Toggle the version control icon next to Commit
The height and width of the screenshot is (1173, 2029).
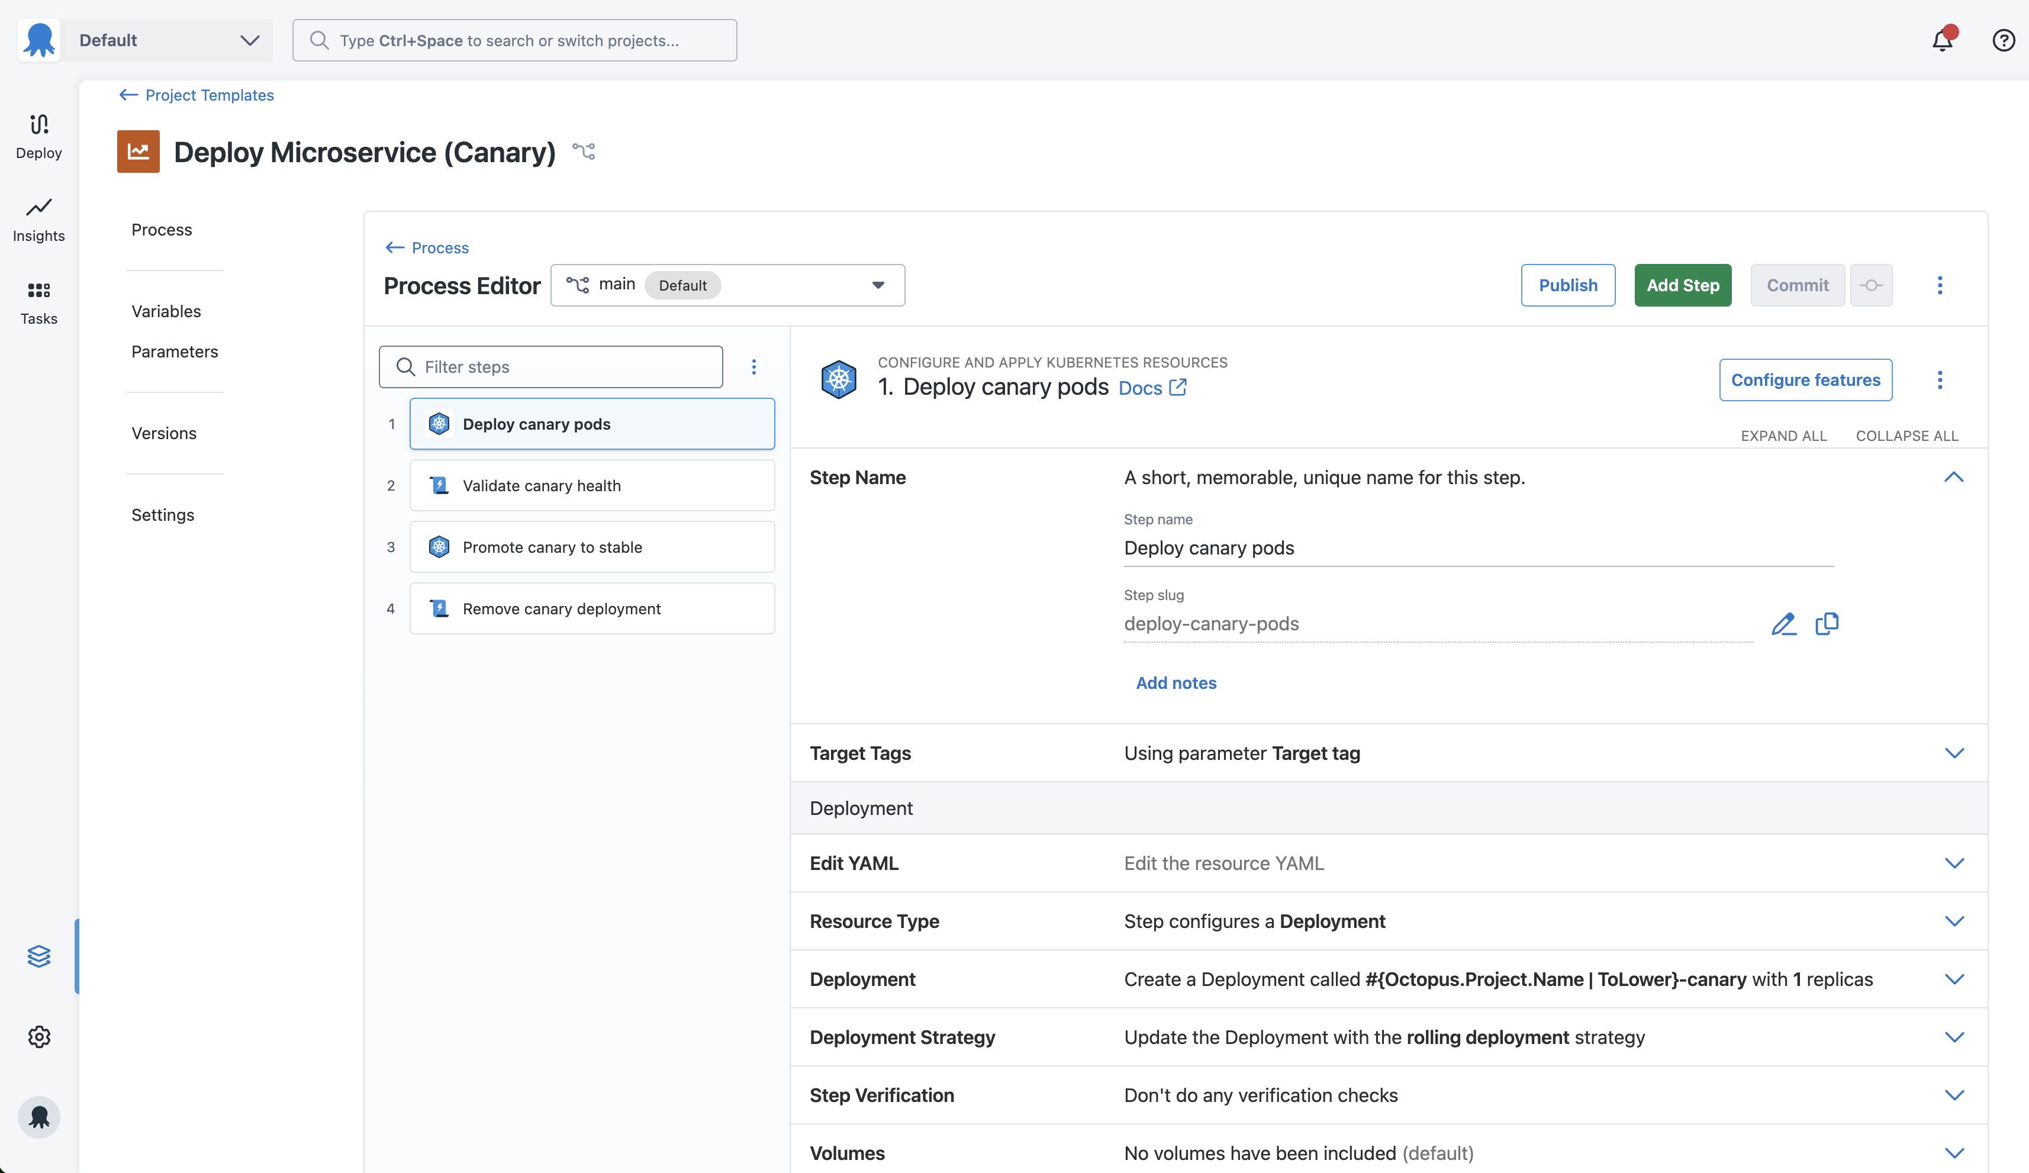(1871, 285)
